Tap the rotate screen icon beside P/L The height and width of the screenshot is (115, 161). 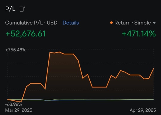(x=22, y=9)
